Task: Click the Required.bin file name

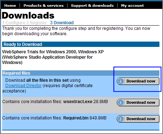Action: pyautogui.click(x=76, y=118)
